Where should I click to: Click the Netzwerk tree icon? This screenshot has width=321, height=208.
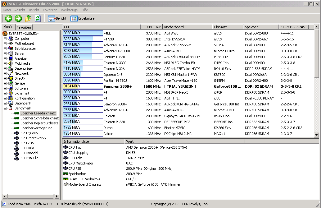click(x=11, y=73)
